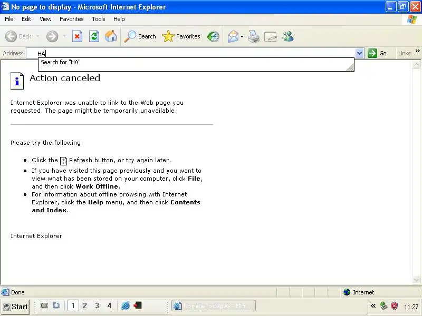The image size is (422, 316).
Task: Click the inline Refresh icon in instructions
Action: (63, 161)
